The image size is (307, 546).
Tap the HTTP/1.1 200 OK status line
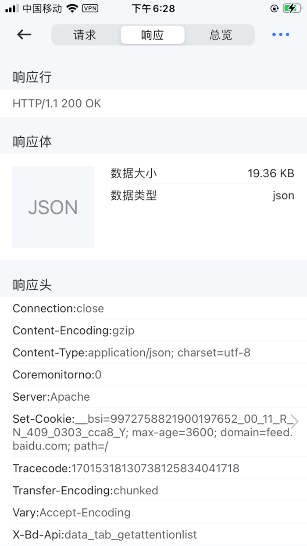click(57, 104)
